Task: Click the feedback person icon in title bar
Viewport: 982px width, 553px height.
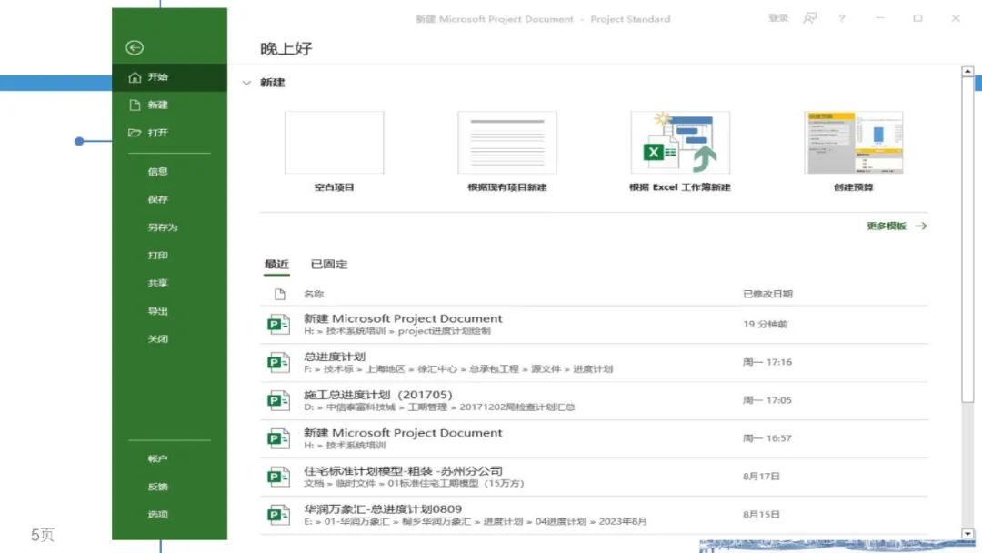Action: pyautogui.click(x=810, y=18)
